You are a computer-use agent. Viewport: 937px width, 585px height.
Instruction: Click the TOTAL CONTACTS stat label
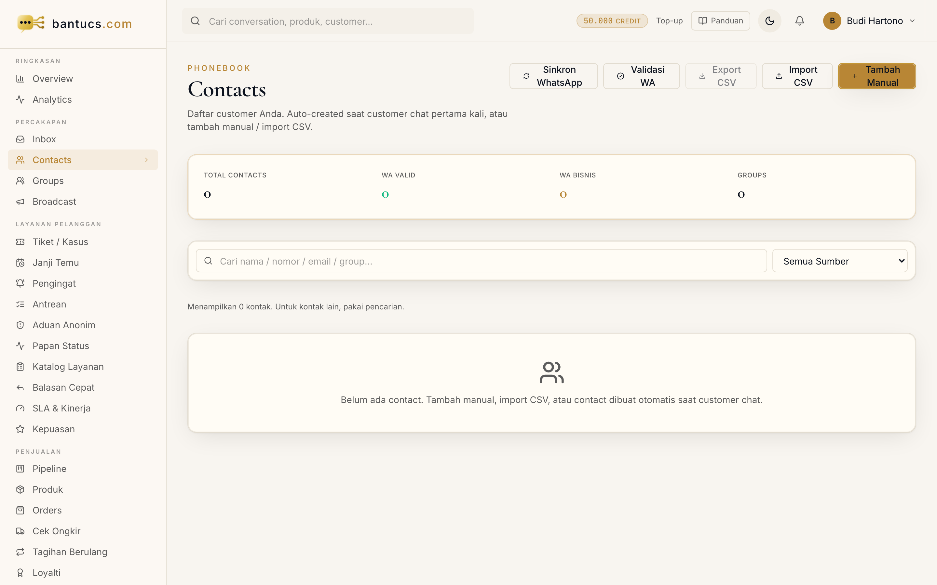pyautogui.click(x=235, y=175)
